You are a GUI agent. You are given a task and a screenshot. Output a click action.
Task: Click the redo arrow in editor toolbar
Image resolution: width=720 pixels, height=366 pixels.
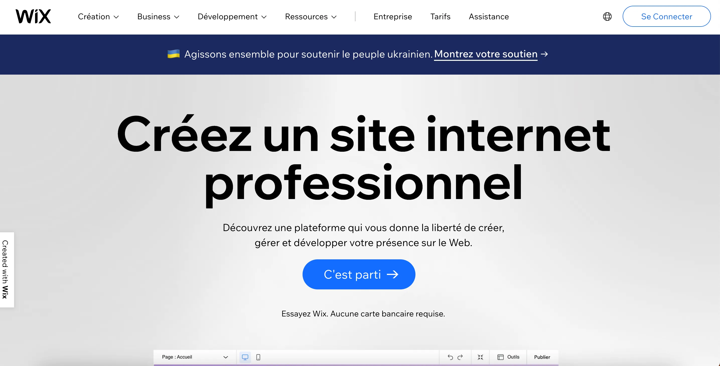pos(460,357)
